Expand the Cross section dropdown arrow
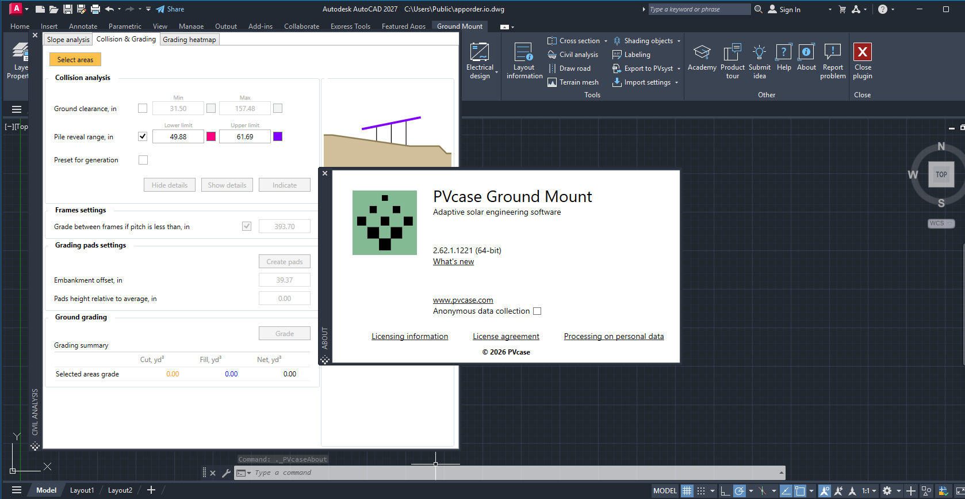965x499 pixels. pos(606,41)
